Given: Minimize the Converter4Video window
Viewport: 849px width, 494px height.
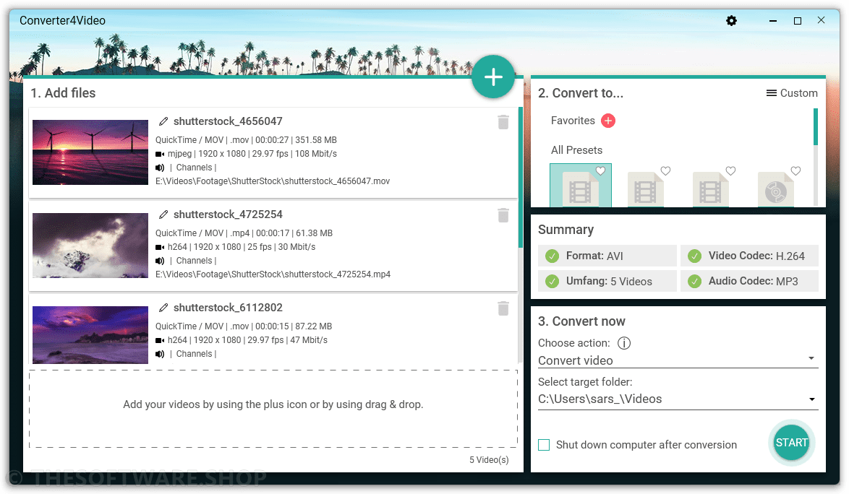Looking at the screenshot, I should [x=773, y=20].
